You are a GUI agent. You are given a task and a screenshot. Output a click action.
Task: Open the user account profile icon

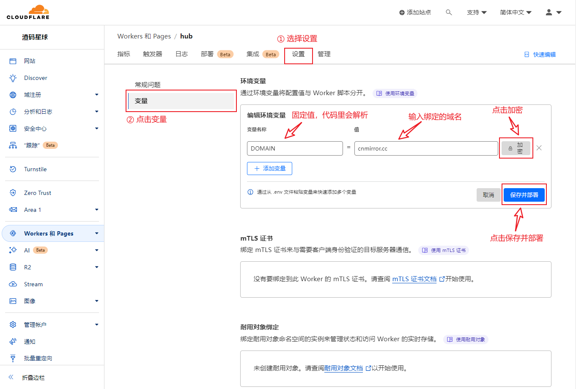tap(549, 12)
